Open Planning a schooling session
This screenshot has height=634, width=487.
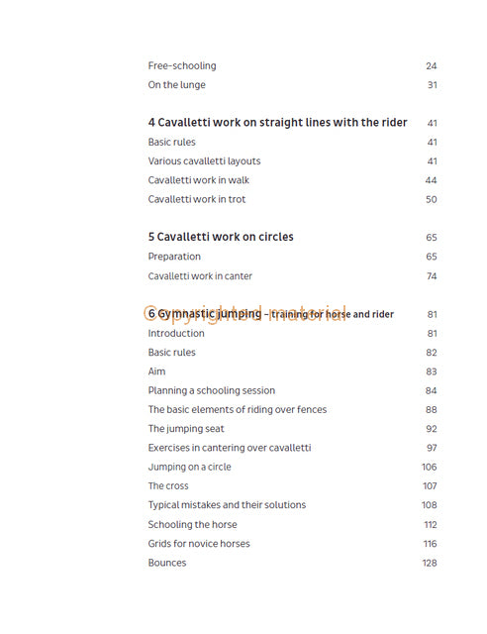pyautogui.click(x=212, y=390)
